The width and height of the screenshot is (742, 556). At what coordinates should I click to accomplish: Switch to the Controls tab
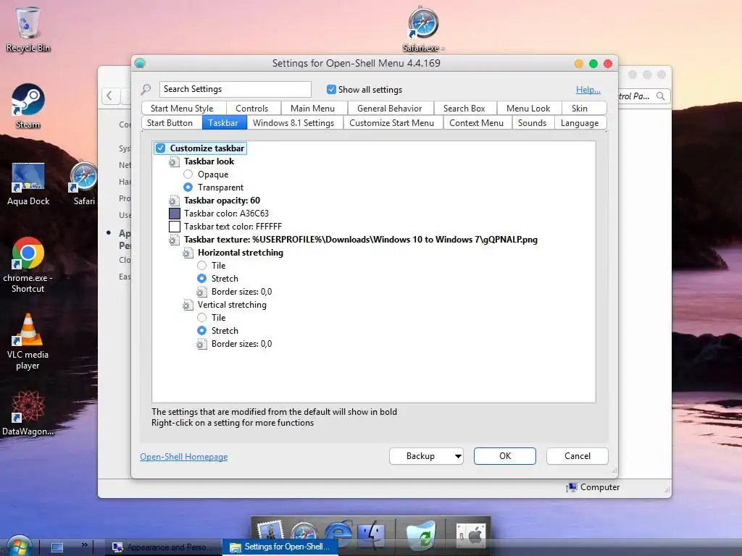tap(251, 109)
